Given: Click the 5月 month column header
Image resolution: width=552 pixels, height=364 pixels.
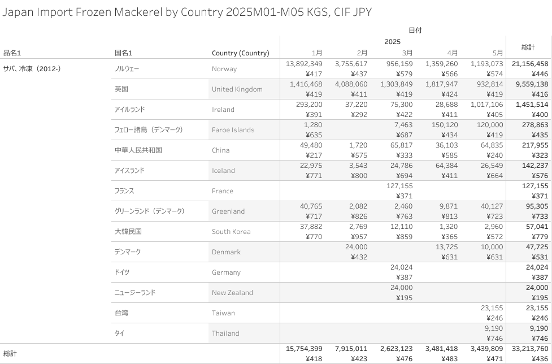Looking at the screenshot, I should (498, 53).
